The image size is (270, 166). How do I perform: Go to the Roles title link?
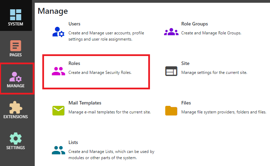click(x=74, y=64)
